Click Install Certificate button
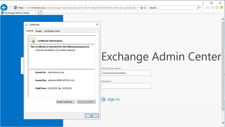This screenshot has width=225, height=127. tap(65, 102)
